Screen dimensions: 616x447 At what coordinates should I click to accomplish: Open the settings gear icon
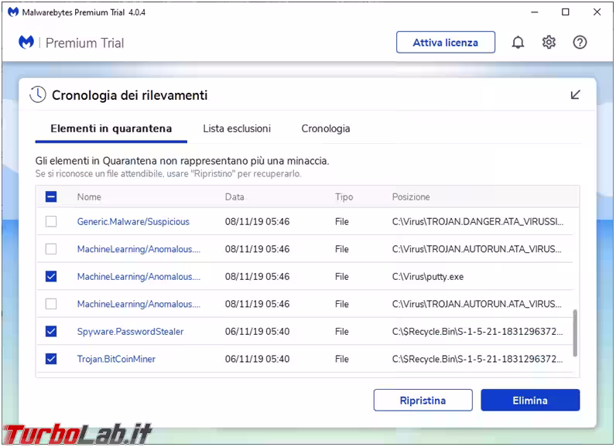(x=549, y=43)
